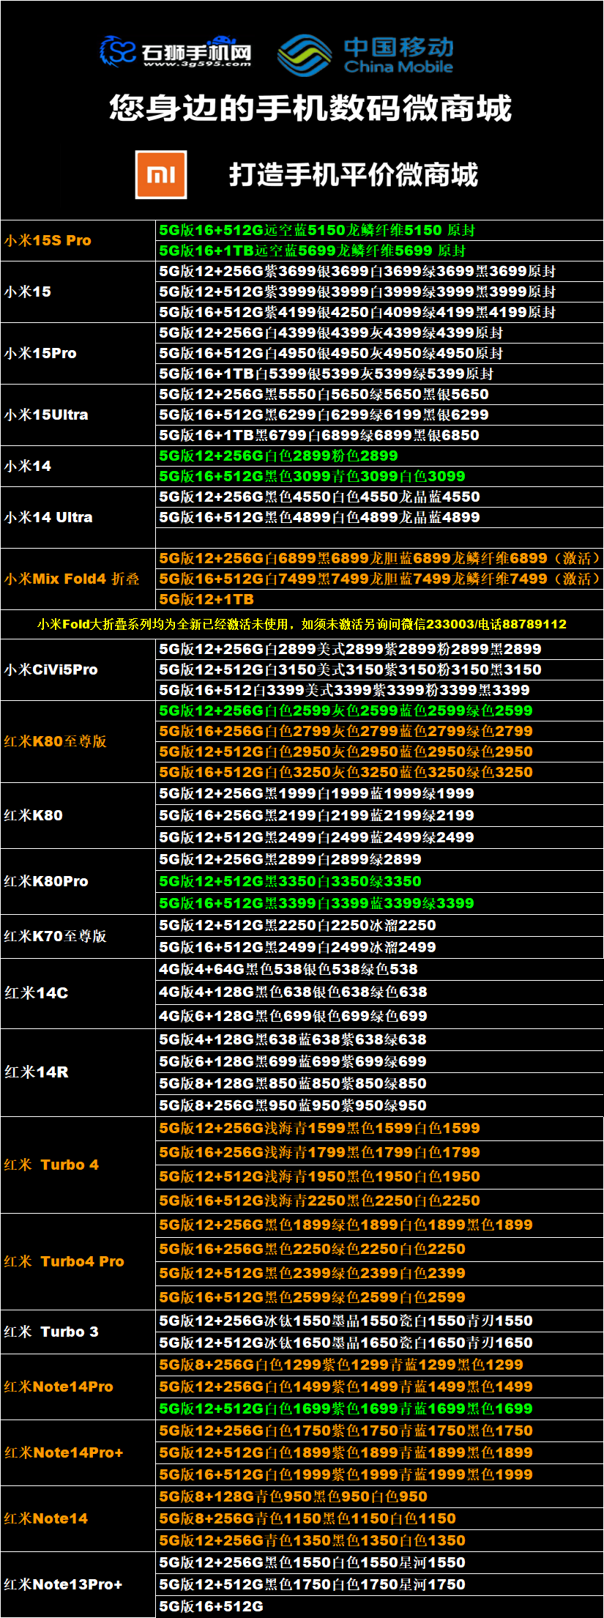This screenshot has height=1618, width=604.
Task: Click the 小米15S Pro model cell
Action: [x=78, y=240]
